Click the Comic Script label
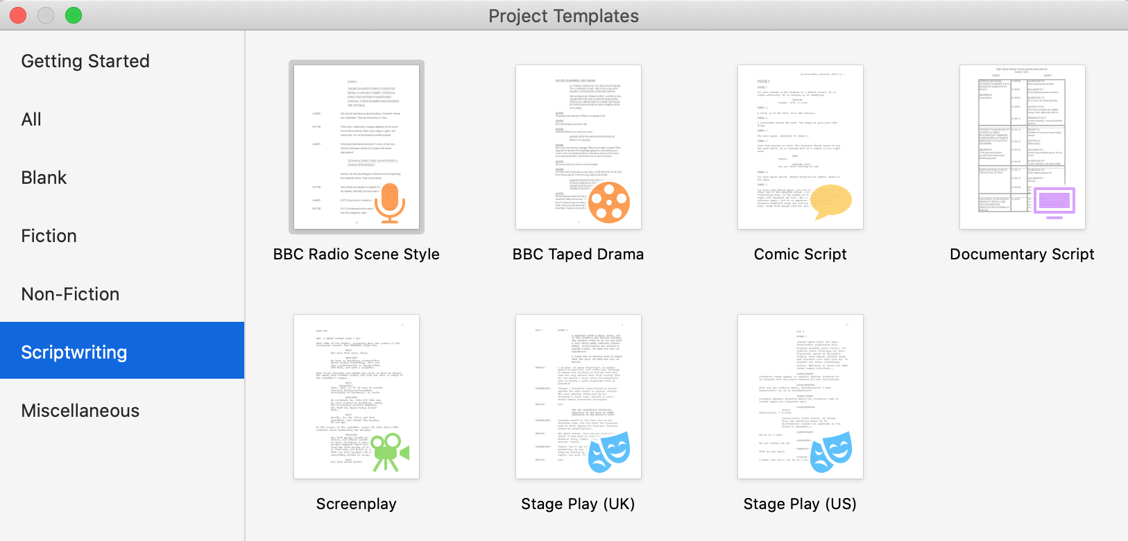Viewport: 1128px width, 541px height. click(801, 255)
